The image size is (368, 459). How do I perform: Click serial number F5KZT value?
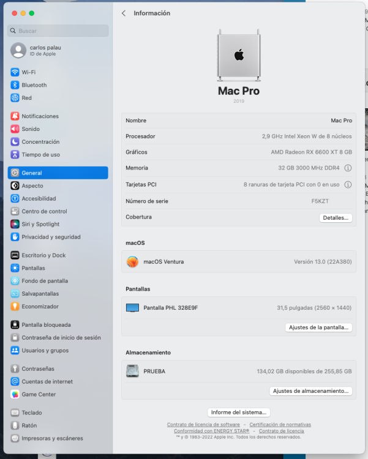(320, 201)
